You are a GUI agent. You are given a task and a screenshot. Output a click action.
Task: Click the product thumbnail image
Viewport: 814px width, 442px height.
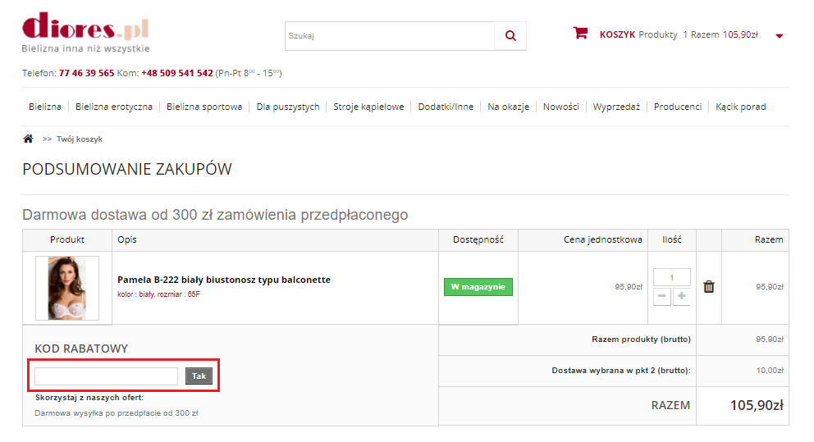[x=67, y=288]
